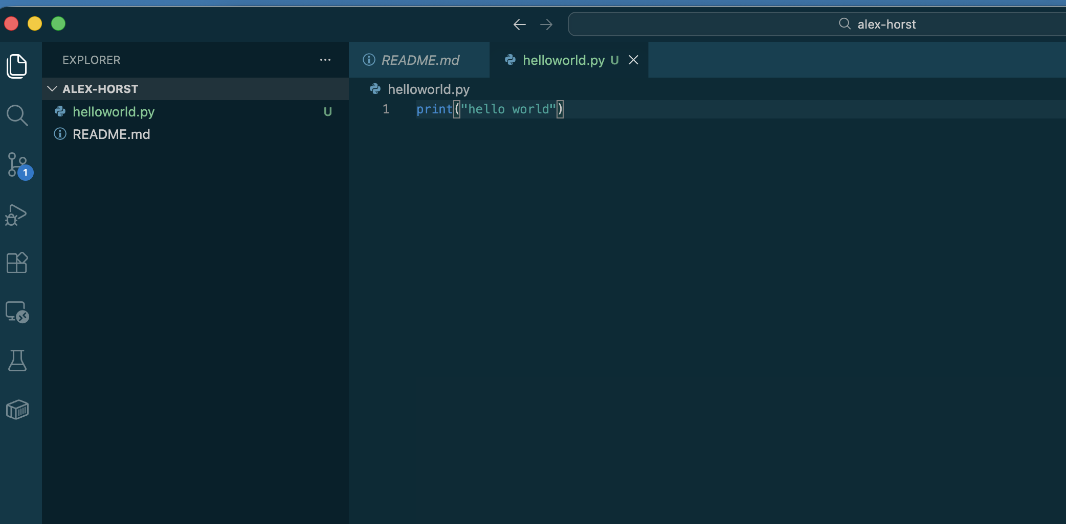
Task: Navigate forward with the right arrow
Action: 546,24
